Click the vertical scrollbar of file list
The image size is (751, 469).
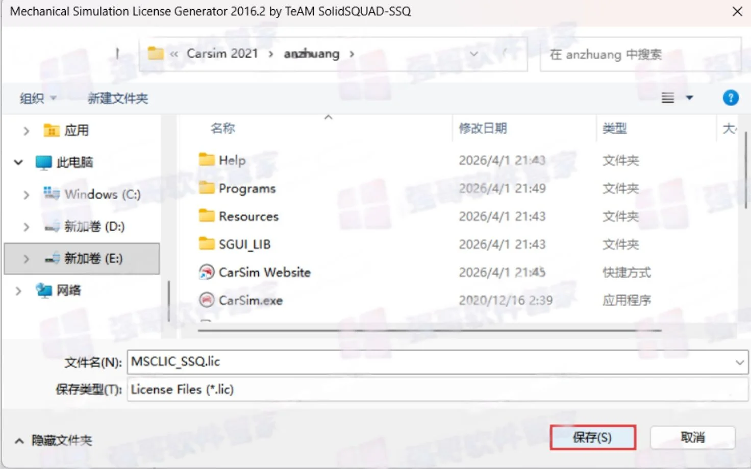pyautogui.click(x=746, y=170)
